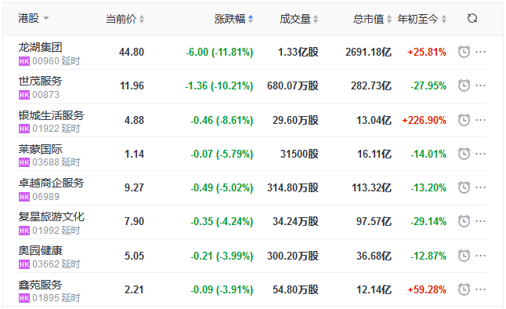Viewport: 506px width, 309px height.
Task: Click stock code 06989
Action: pos(46,197)
